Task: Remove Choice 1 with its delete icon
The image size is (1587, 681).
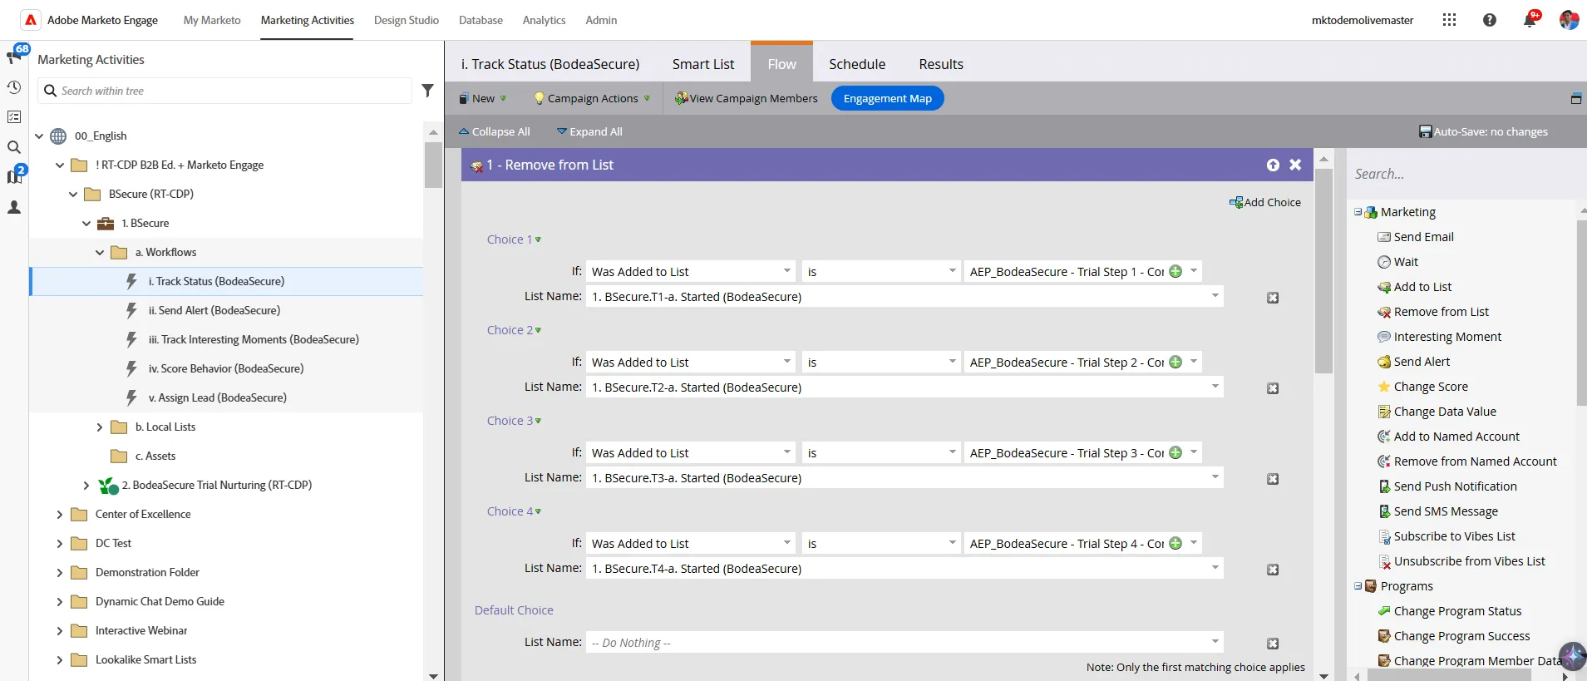Action: point(1273,298)
